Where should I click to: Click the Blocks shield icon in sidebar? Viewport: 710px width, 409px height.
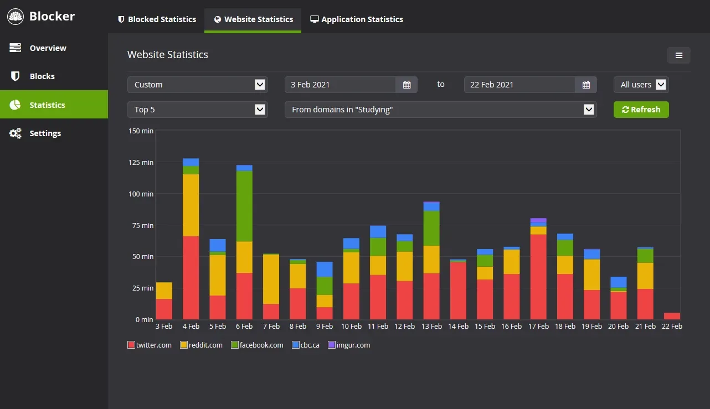click(16, 76)
